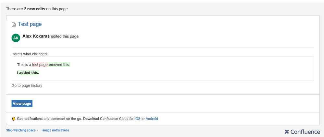Click Stop watching space link
This screenshot has width=324, height=137.
tap(21, 131)
